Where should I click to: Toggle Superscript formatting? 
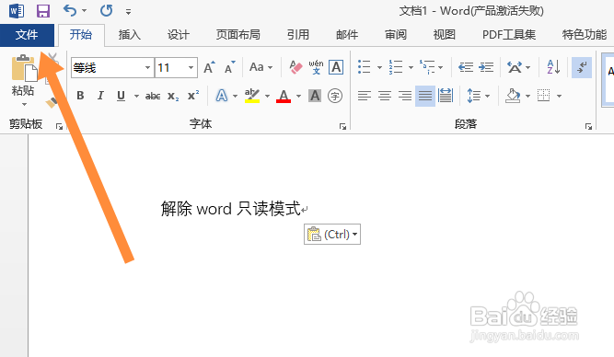(x=193, y=96)
